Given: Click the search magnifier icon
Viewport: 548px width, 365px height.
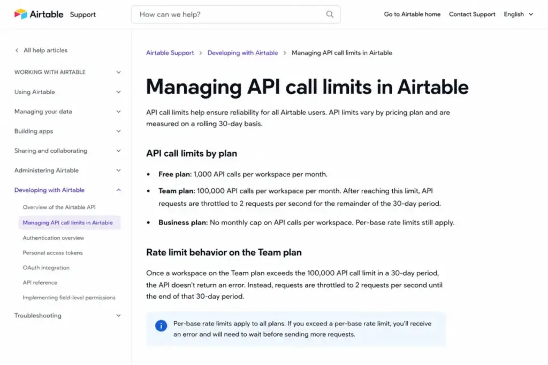Looking at the screenshot, I should pos(330,14).
